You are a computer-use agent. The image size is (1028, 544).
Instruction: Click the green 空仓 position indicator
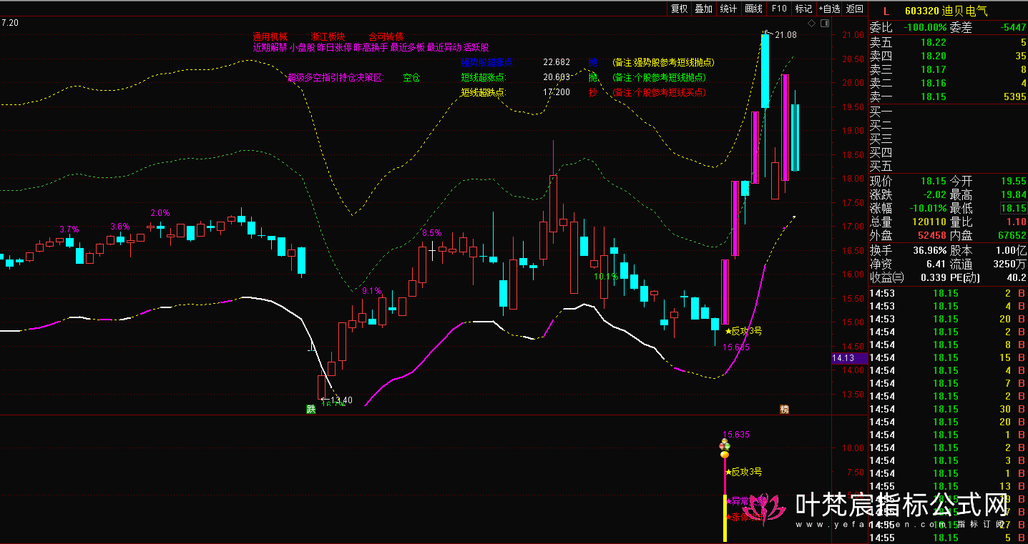click(x=411, y=77)
